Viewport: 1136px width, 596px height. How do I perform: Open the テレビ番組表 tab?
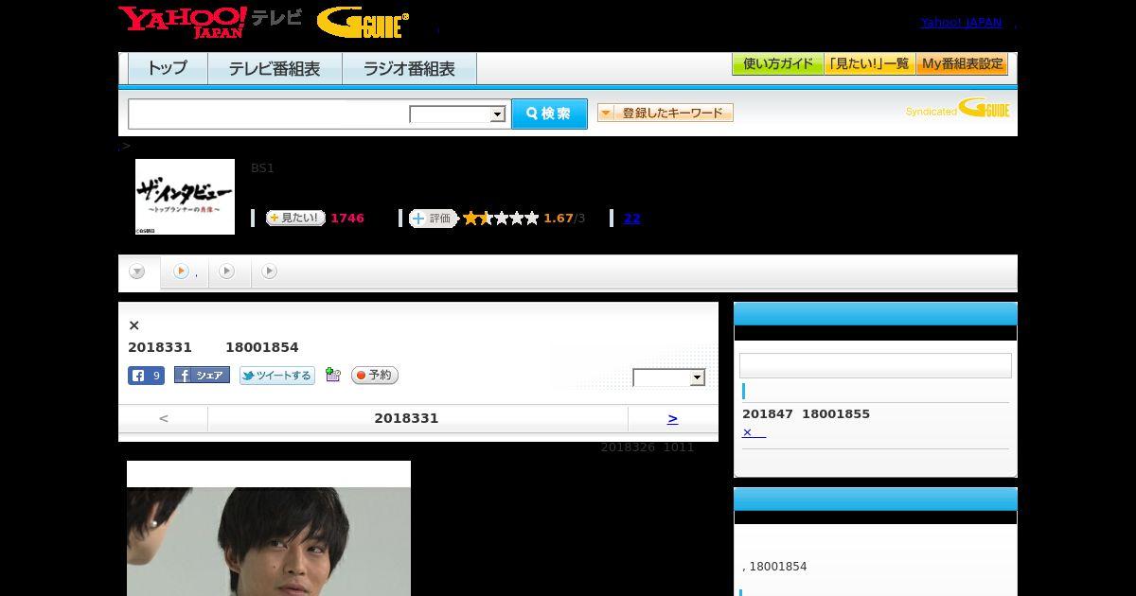(x=275, y=69)
